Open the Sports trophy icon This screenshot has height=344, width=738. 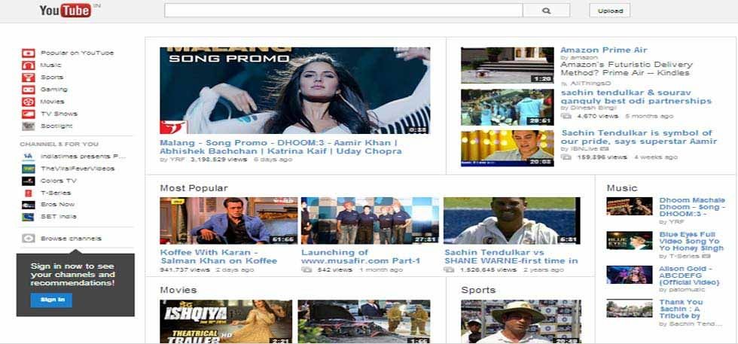pos(28,77)
